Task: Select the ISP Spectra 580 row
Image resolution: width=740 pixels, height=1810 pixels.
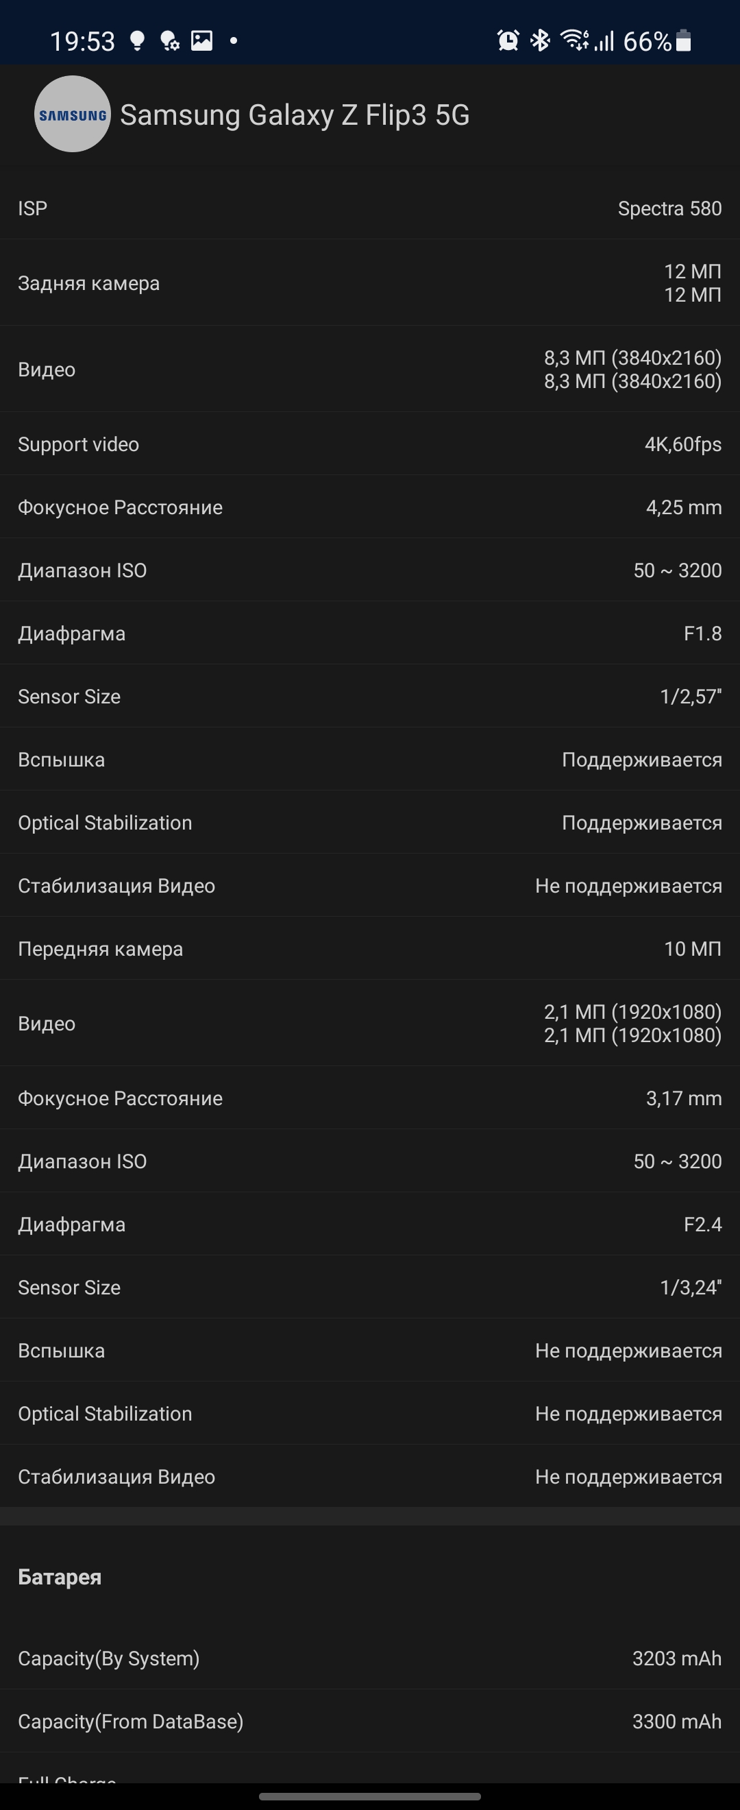Action: click(x=370, y=208)
